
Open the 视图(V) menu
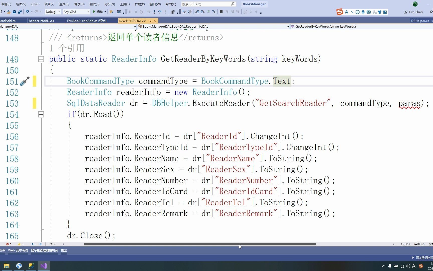(x=21, y=4)
